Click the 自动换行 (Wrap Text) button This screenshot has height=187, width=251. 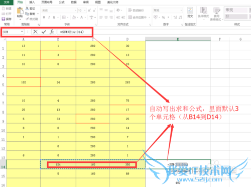point(136,11)
